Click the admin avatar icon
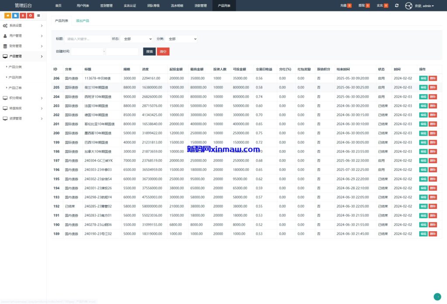The height and width of the screenshot is (304, 447). (x=409, y=6)
